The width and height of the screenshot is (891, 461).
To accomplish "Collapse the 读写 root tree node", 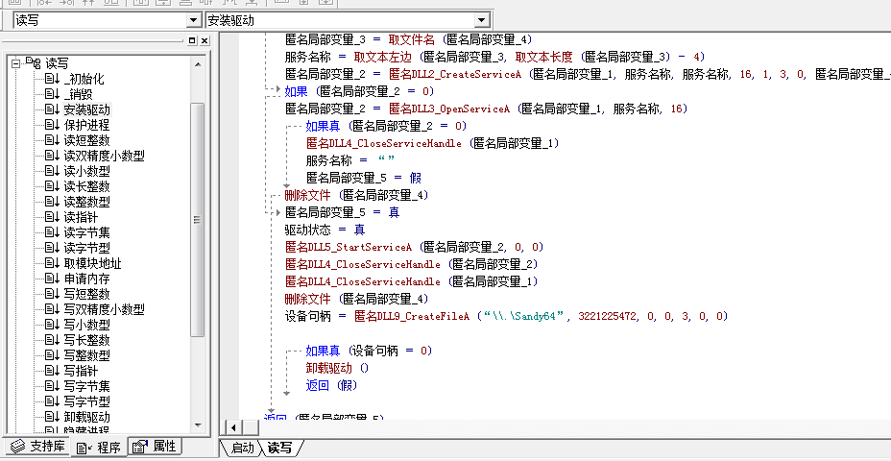I will pos(14,63).
